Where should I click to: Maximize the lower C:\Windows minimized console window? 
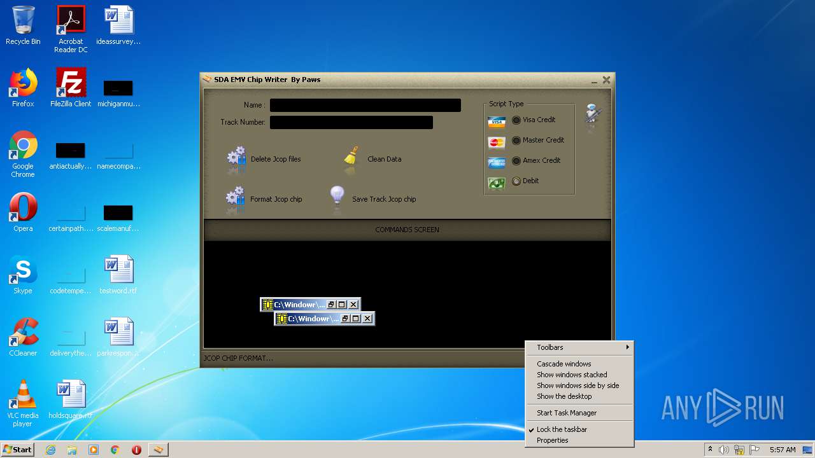pyautogui.click(x=356, y=319)
